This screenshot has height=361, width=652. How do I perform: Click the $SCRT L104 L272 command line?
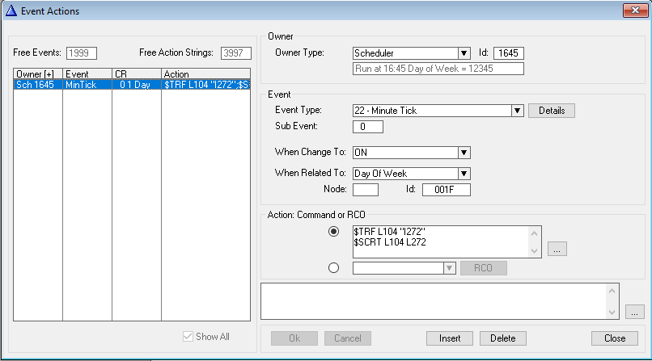[x=390, y=242]
